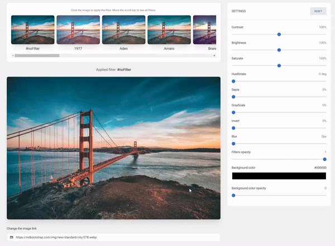Viewport: 335px width, 246px height.
Task: Click the 'Background color' label
Action: (243, 168)
